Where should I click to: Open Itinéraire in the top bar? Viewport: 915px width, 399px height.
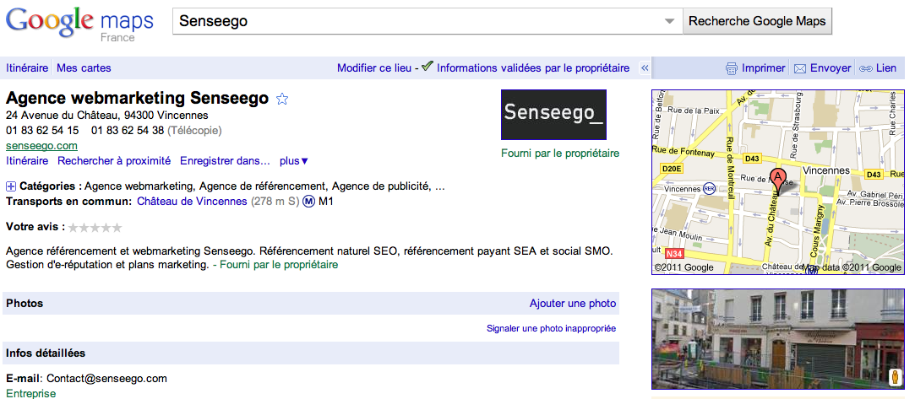[27, 68]
